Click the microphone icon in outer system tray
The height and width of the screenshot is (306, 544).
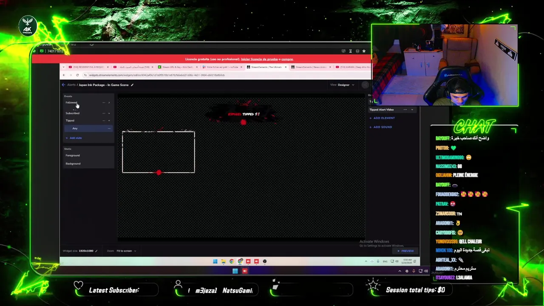[x=414, y=271]
